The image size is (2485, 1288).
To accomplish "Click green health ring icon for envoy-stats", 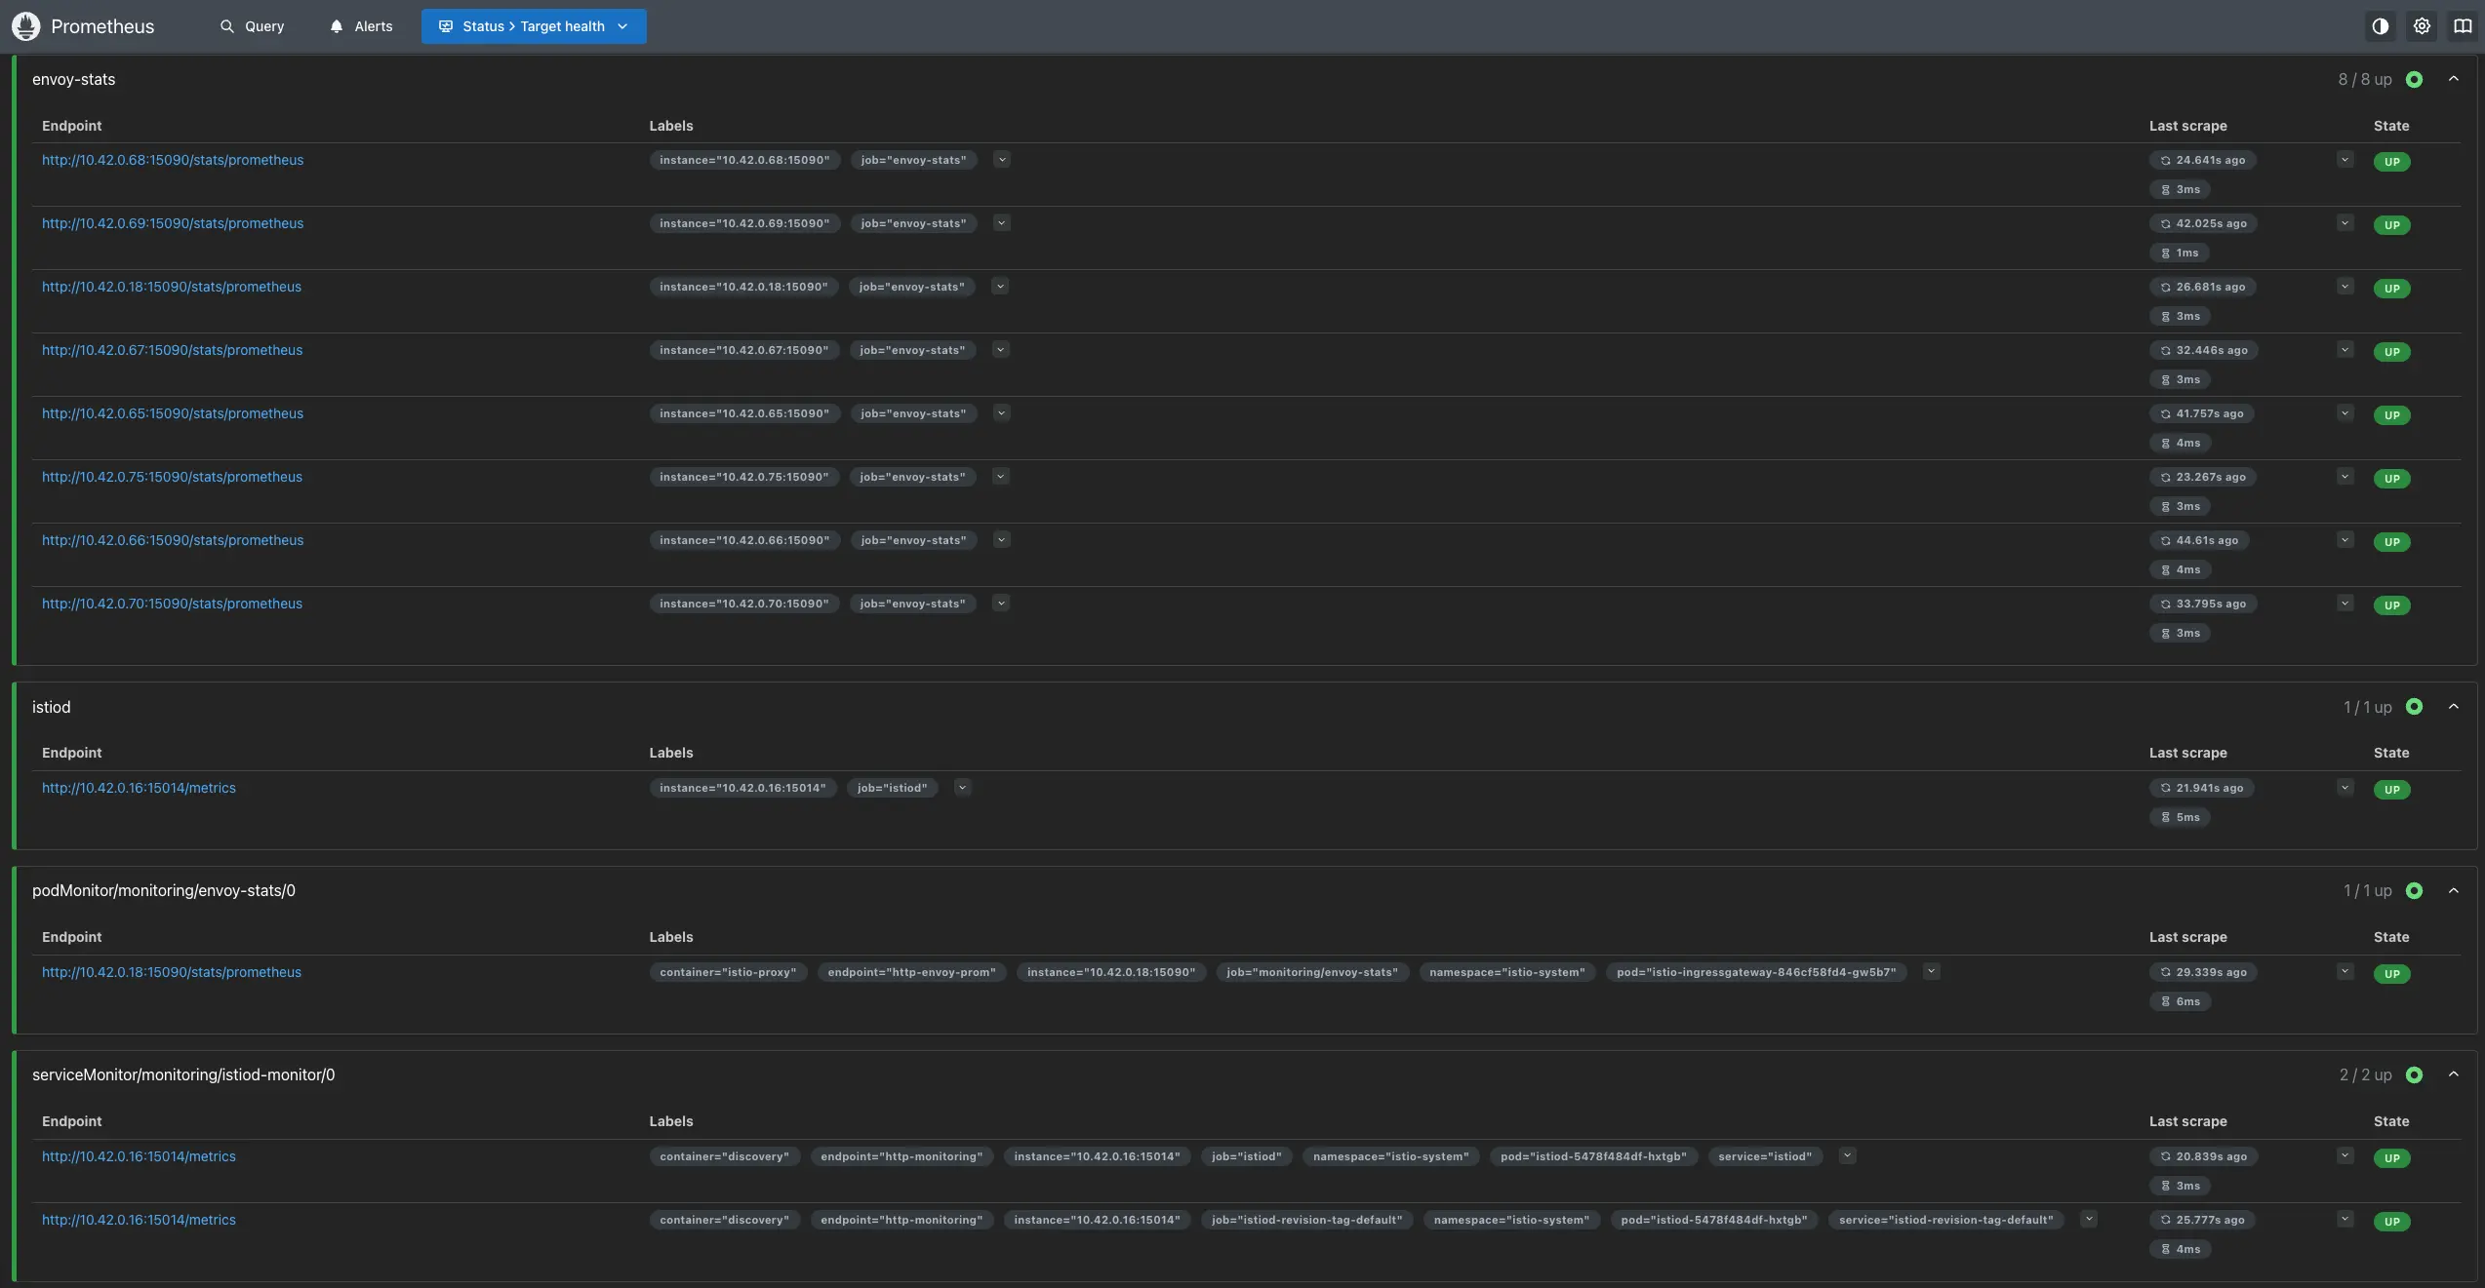I will tap(2414, 80).
